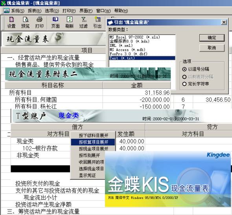
Task: Click the 引出 export toolbar icon
Action: coord(97,22)
